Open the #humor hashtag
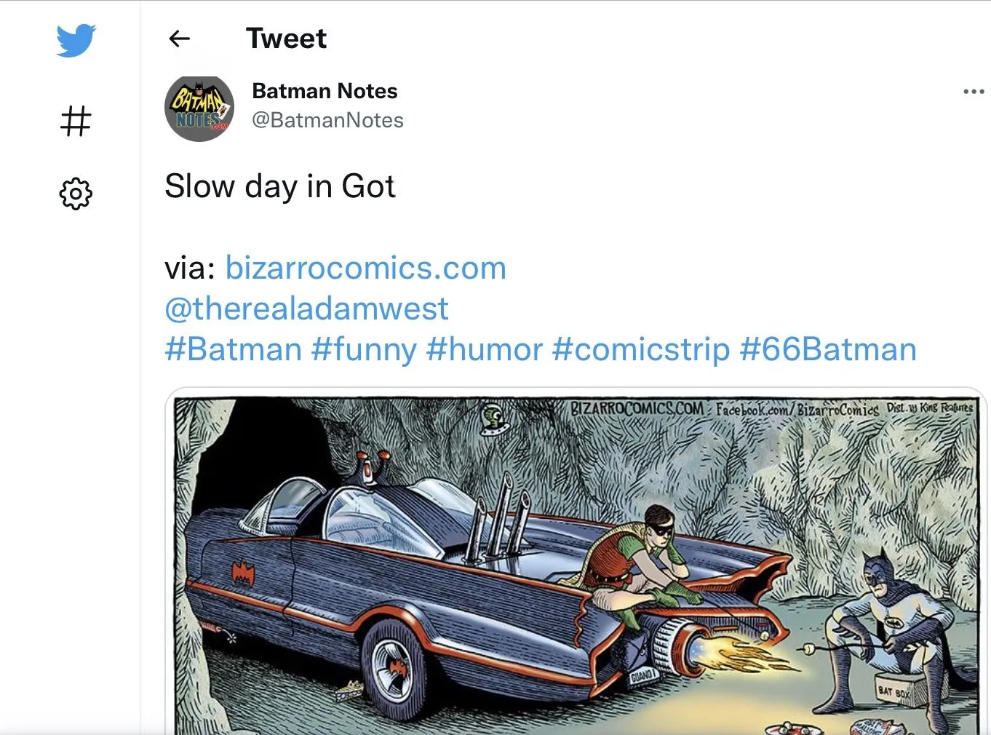This screenshot has width=991, height=735. (x=485, y=349)
